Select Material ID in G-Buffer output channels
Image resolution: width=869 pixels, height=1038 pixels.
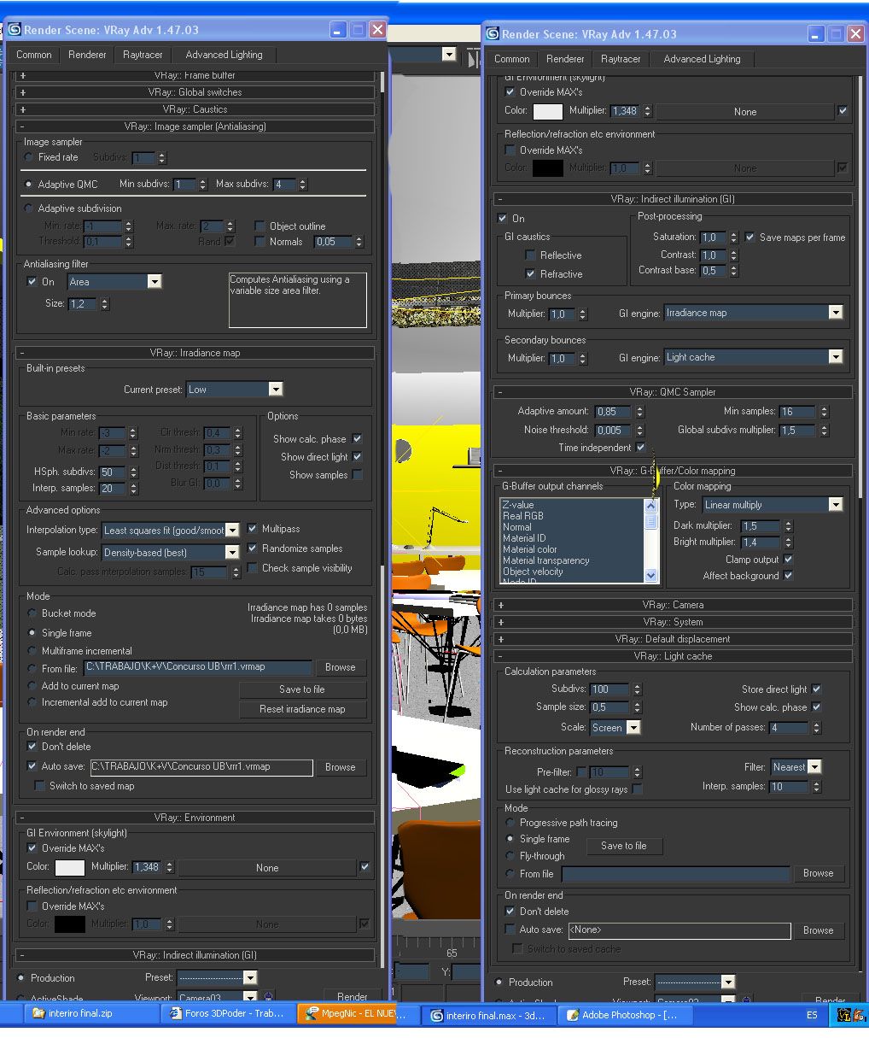tap(524, 538)
